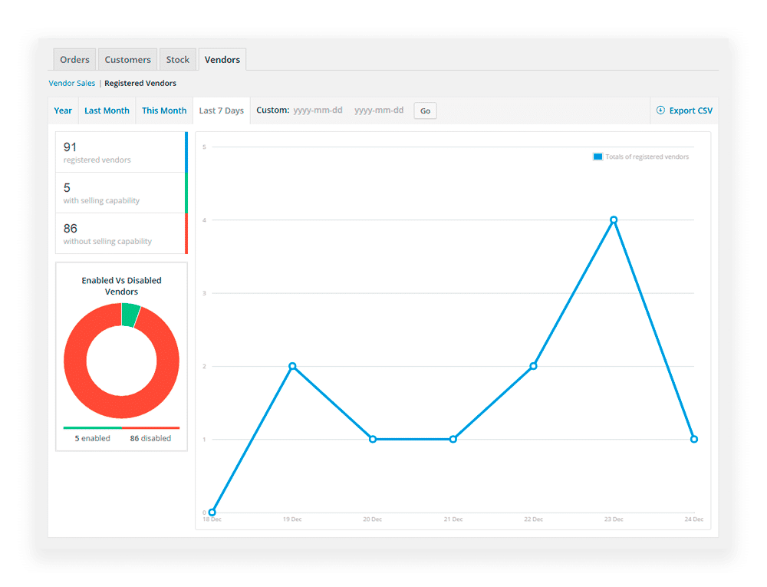This screenshot has height=587, width=767.
Task: Open the Stock tab
Action: coord(178,60)
